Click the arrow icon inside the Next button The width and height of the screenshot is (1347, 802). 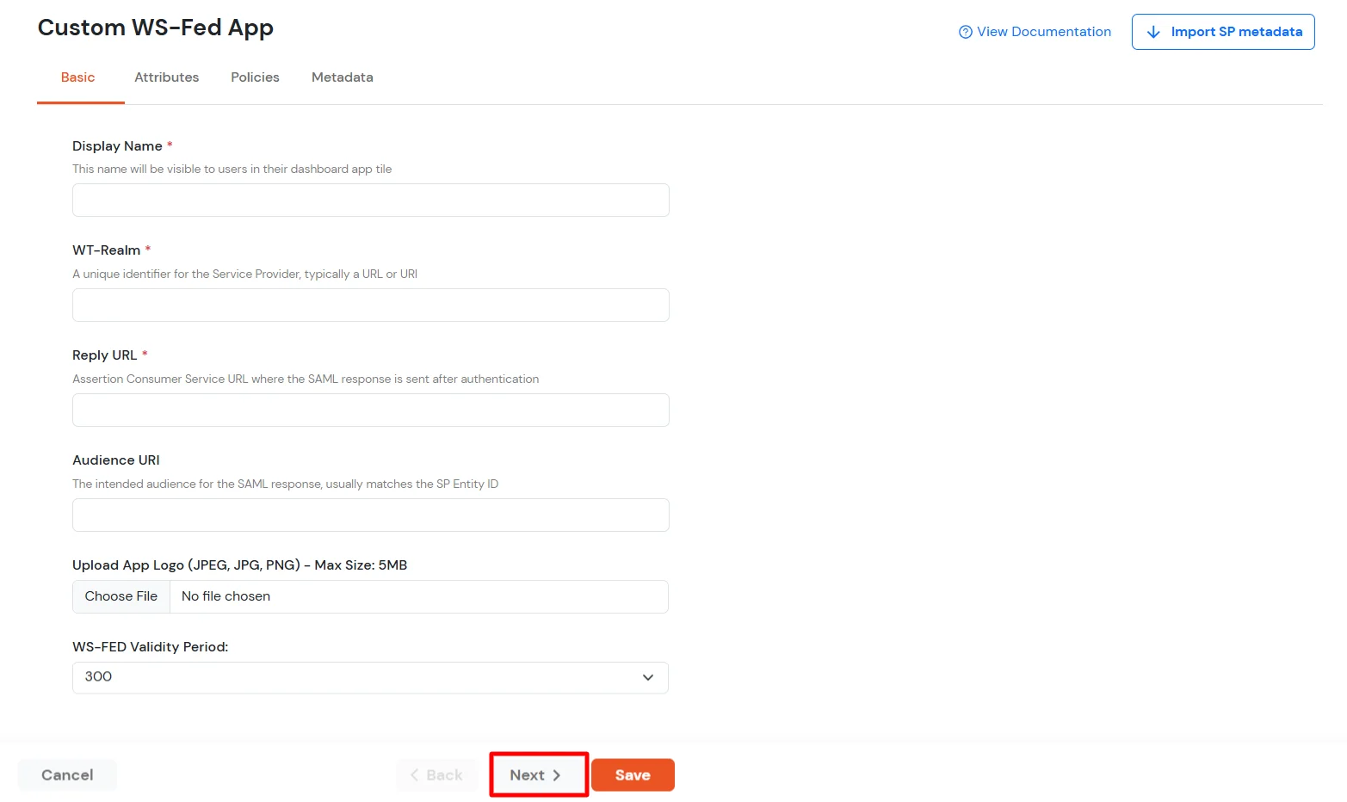pyautogui.click(x=555, y=774)
